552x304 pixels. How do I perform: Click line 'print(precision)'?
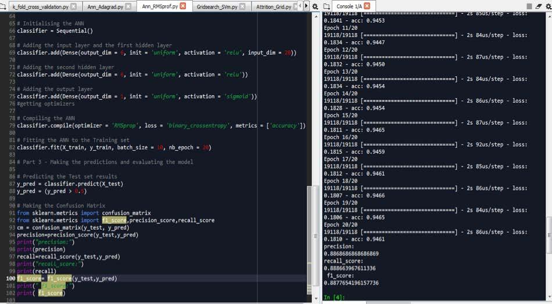(x=41, y=249)
